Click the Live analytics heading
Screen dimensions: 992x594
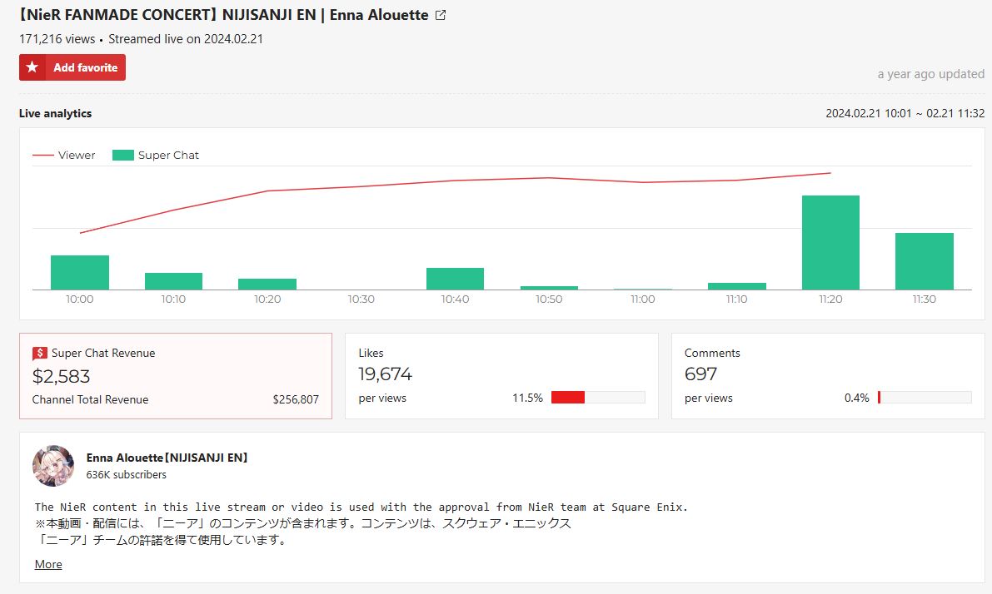(55, 114)
